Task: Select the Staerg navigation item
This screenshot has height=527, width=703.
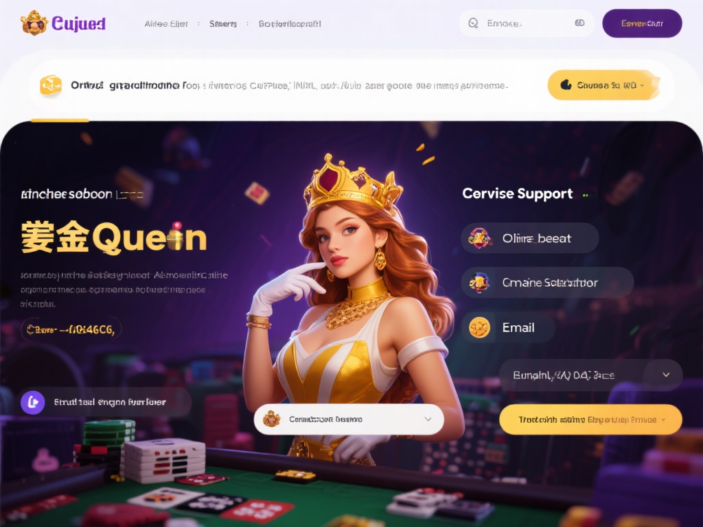Action: click(223, 24)
